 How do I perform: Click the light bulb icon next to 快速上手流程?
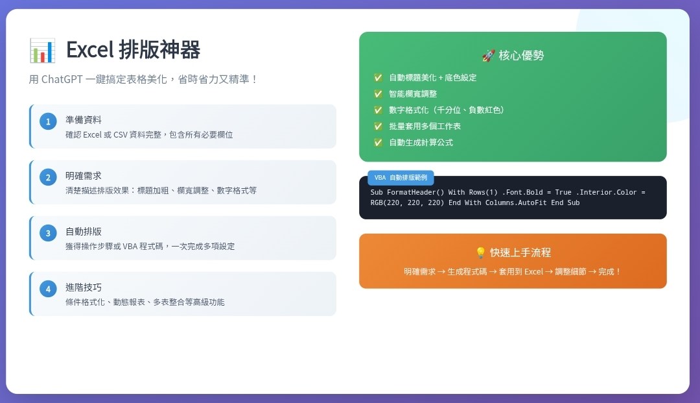tap(480, 253)
